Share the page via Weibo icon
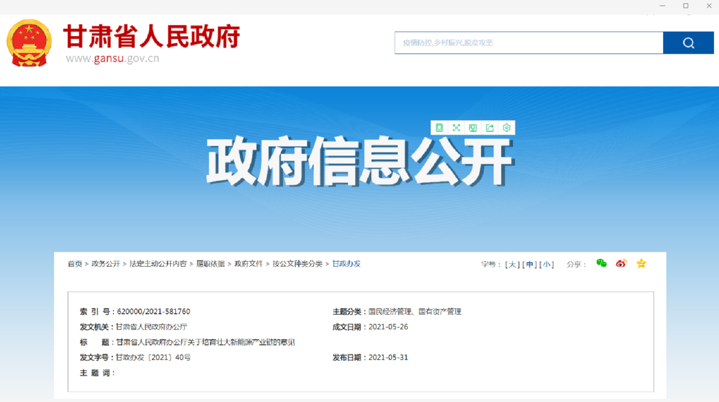 [621, 263]
